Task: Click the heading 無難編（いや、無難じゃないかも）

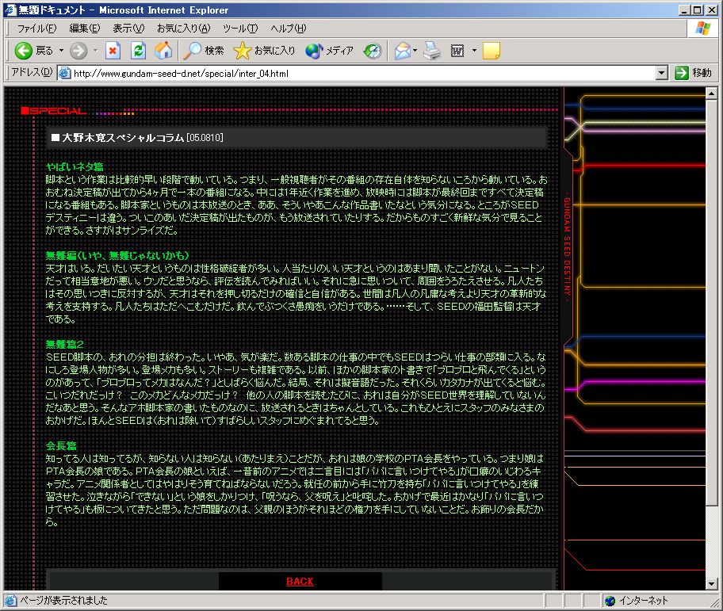Action: pos(117,256)
